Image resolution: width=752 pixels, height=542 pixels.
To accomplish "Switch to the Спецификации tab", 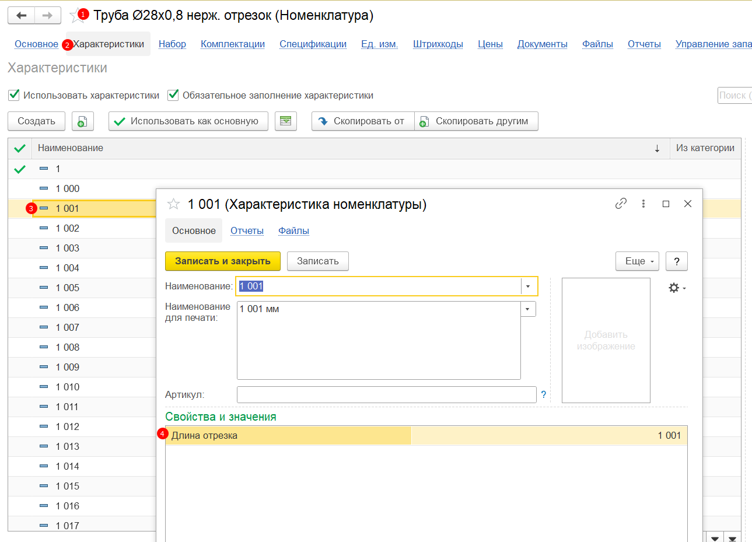I will 313,44.
